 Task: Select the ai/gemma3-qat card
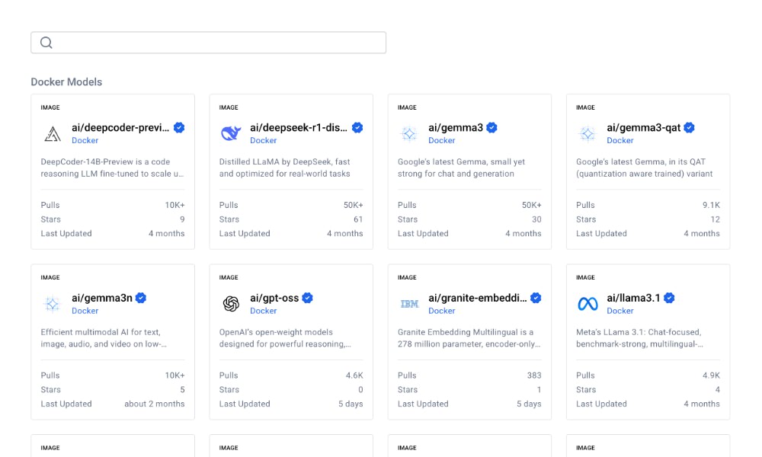coord(647,171)
